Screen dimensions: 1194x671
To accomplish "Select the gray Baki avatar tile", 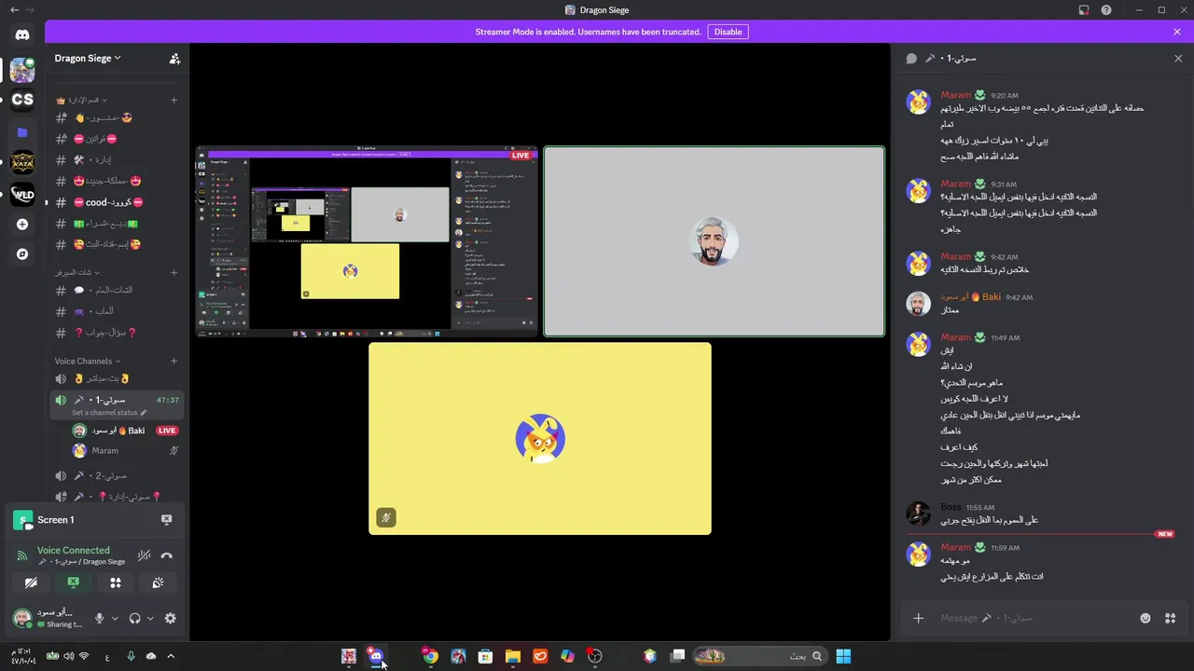I will 714,241.
